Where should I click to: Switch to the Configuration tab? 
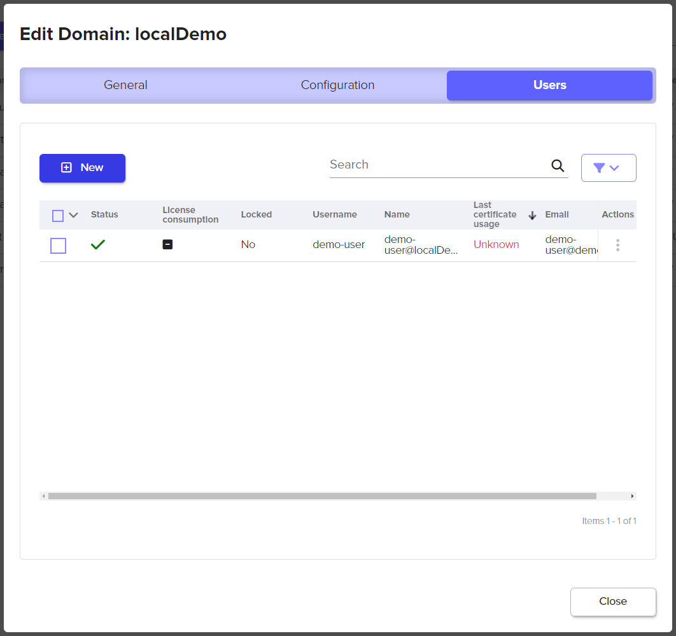(x=337, y=85)
